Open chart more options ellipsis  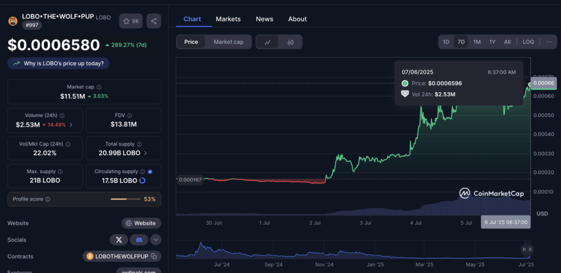pyautogui.click(x=549, y=42)
